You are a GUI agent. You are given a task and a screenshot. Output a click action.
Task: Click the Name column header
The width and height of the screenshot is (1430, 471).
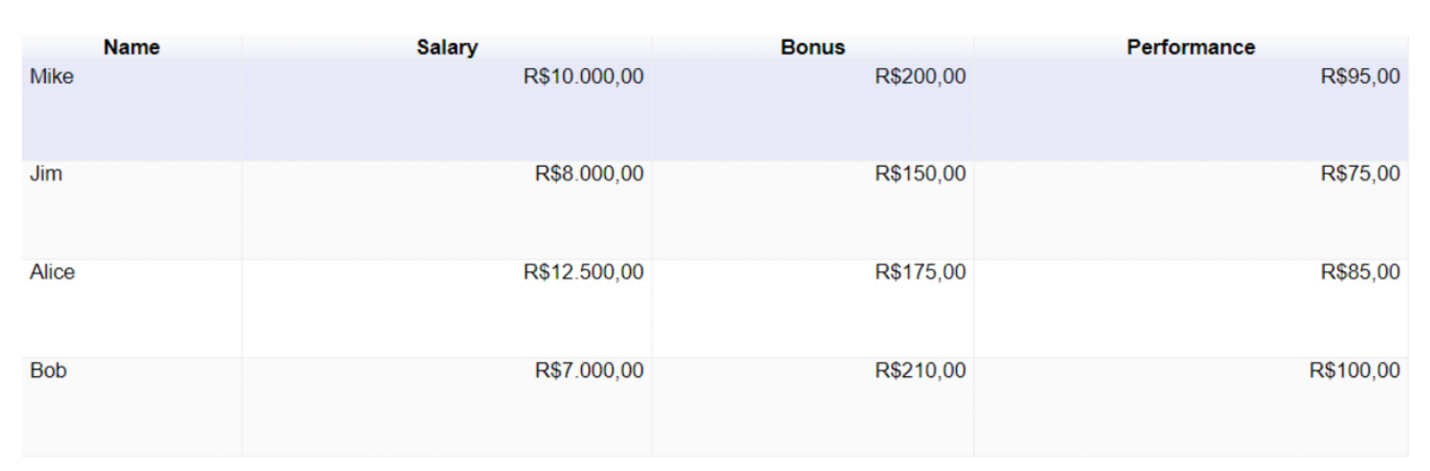tap(131, 47)
